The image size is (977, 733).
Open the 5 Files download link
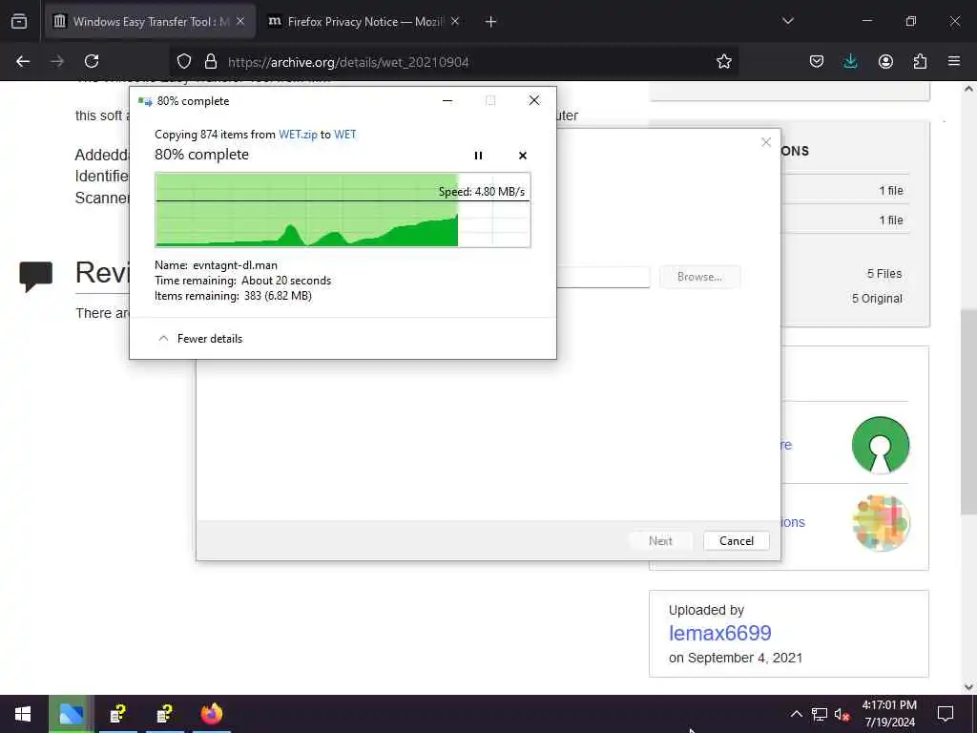point(884,274)
